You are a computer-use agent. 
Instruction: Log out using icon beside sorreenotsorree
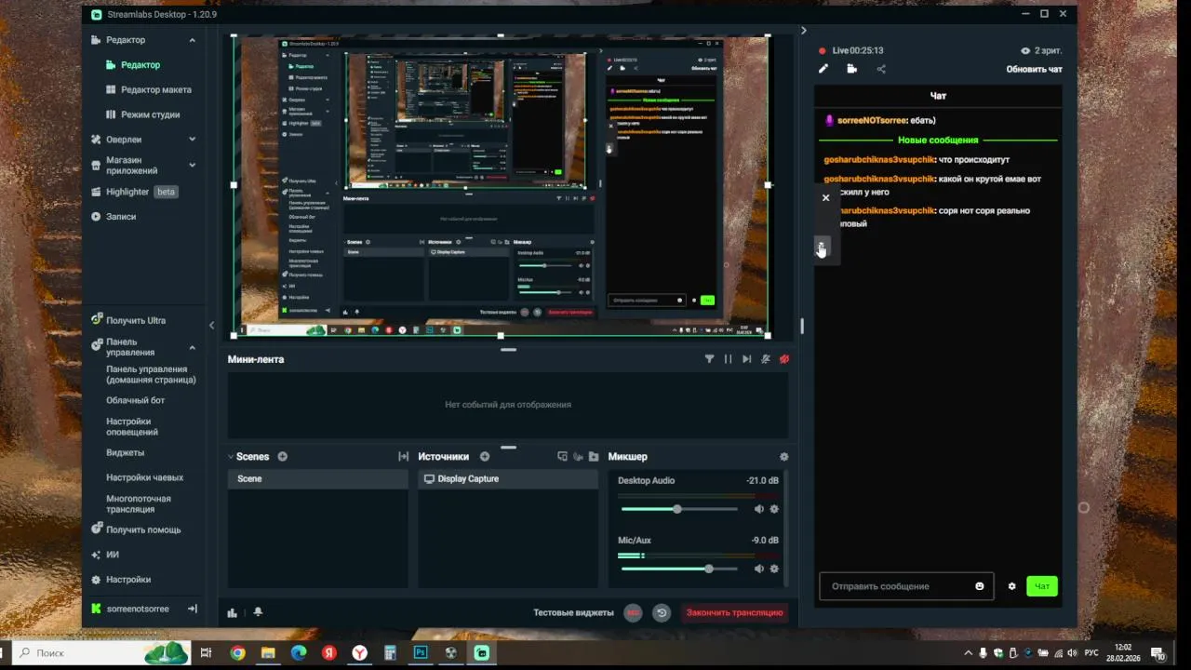point(193,609)
